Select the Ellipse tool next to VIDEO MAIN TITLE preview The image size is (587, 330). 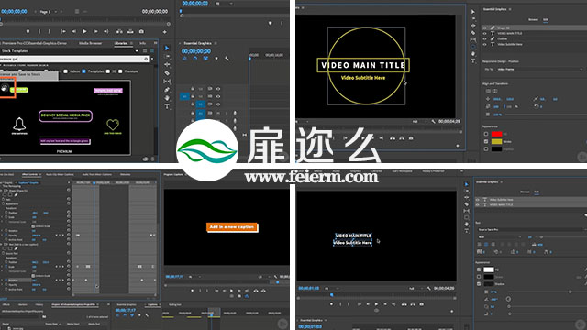[x=473, y=47]
